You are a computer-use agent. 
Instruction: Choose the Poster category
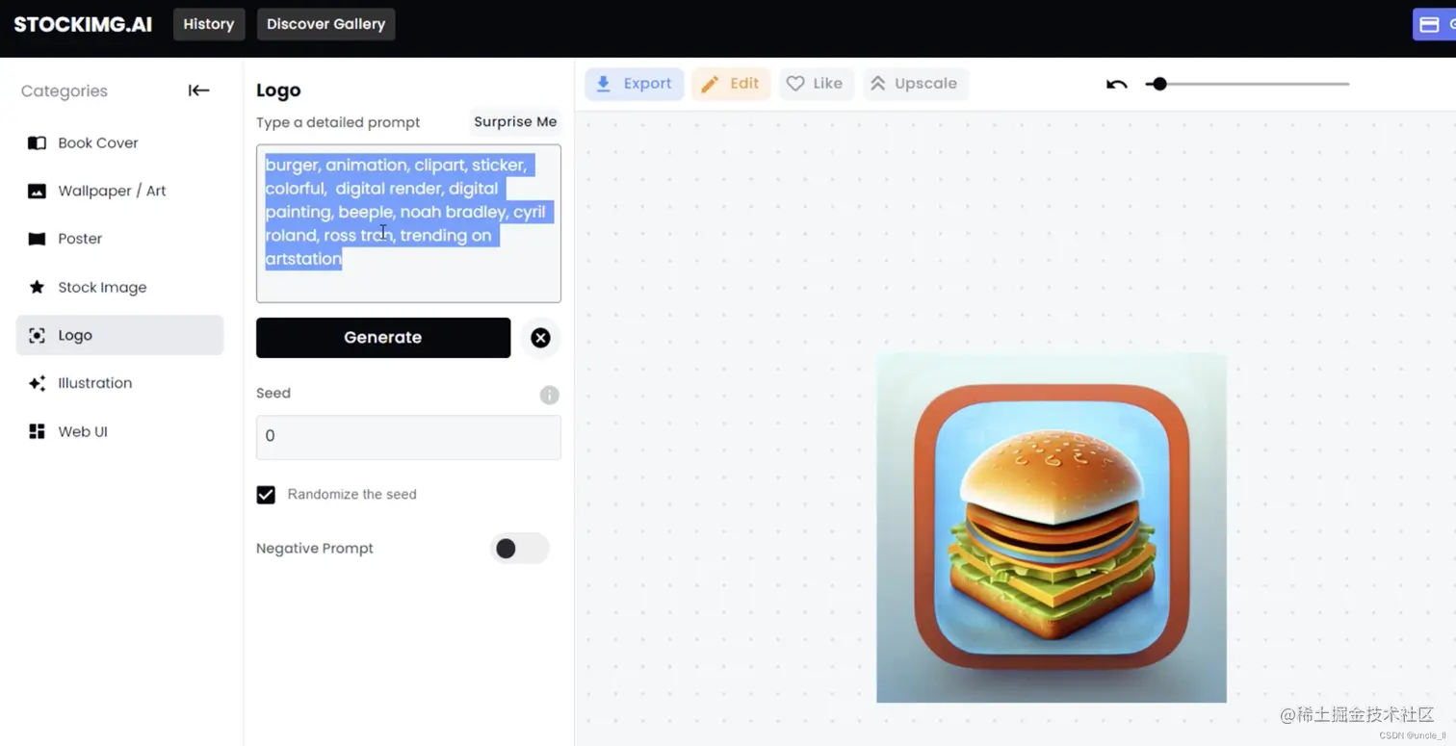(x=119, y=239)
